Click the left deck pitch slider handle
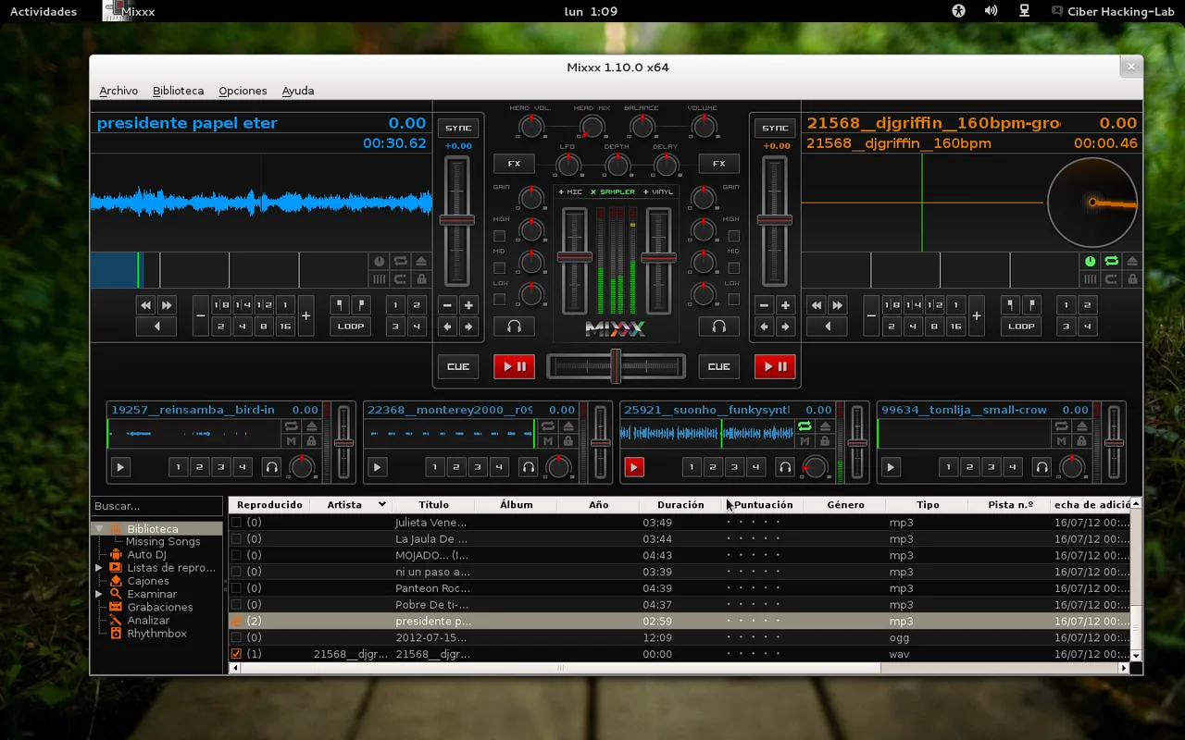 point(456,220)
